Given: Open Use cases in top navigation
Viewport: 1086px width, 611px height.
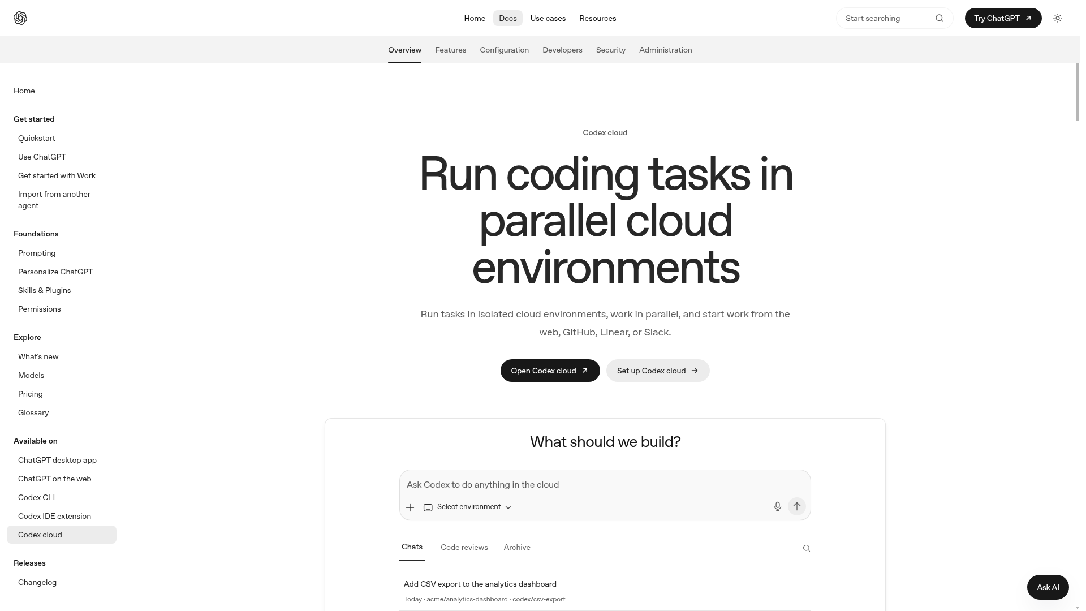Looking at the screenshot, I should 548,18.
